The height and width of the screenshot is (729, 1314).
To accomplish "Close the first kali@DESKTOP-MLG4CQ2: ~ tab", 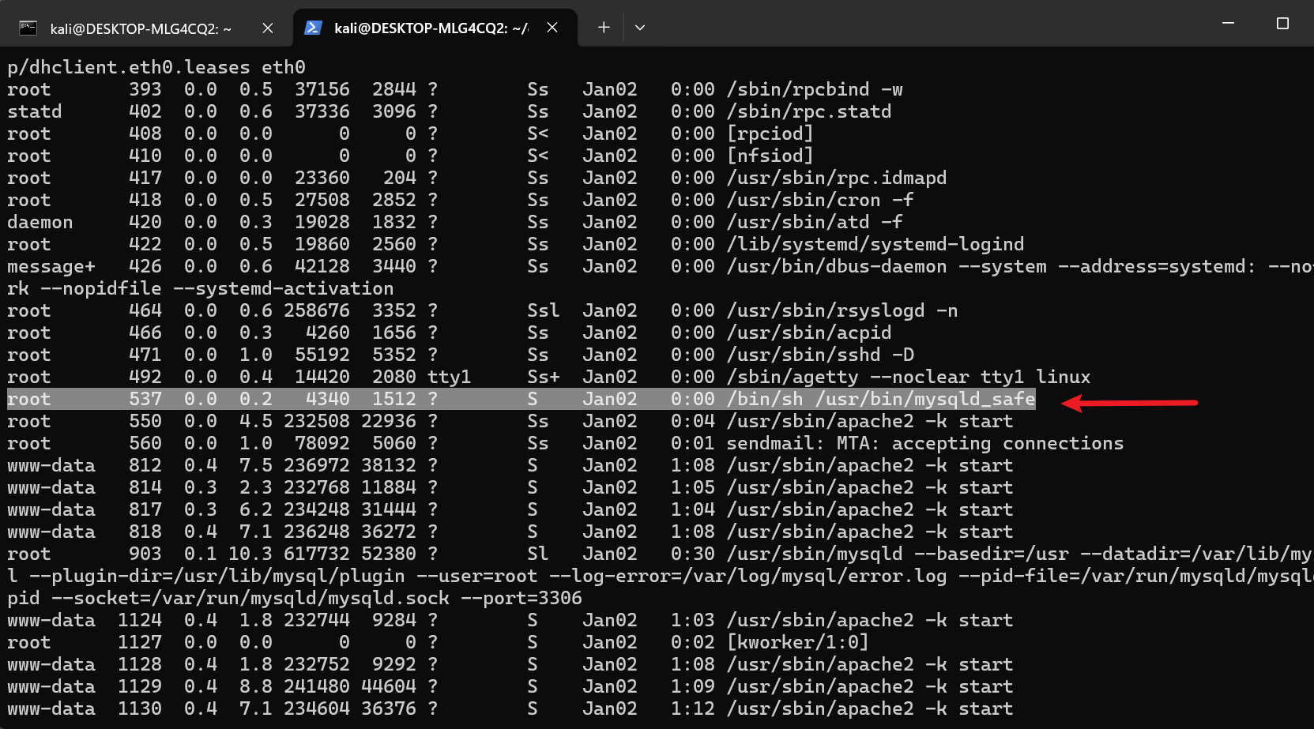I will pyautogui.click(x=268, y=28).
